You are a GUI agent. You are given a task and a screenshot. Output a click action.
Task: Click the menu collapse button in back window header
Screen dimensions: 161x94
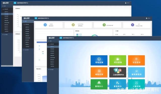point(15,3)
